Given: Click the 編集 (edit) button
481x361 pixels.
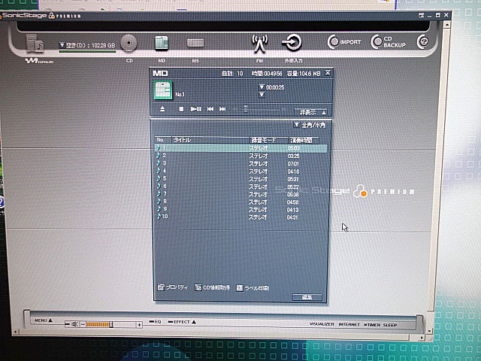Looking at the screenshot, I should click(x=307, y=297).
